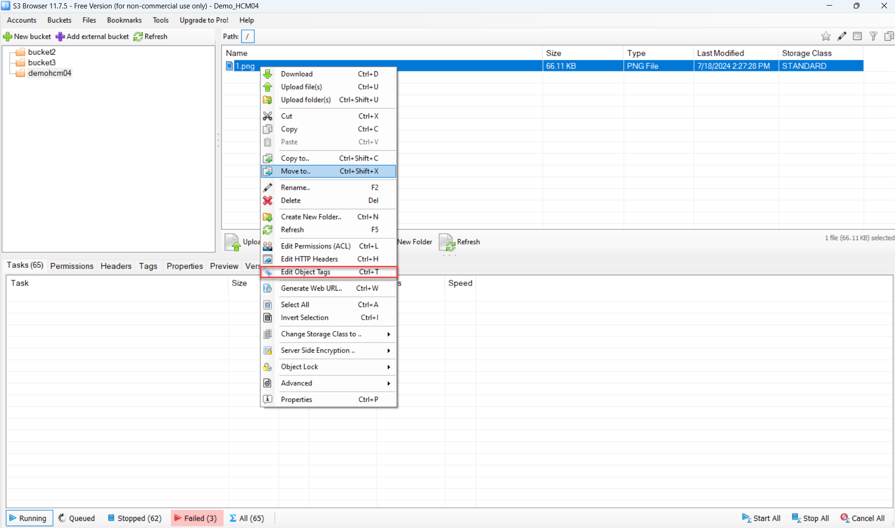Expand the Advanced submenu

[388, 383]
